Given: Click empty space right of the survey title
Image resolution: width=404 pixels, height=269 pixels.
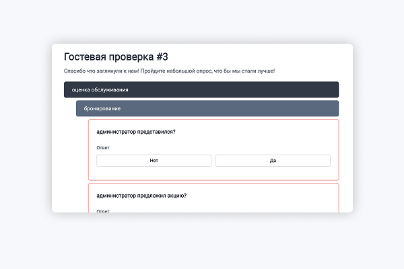Looking at the screenshot, I should coord(269,56).
